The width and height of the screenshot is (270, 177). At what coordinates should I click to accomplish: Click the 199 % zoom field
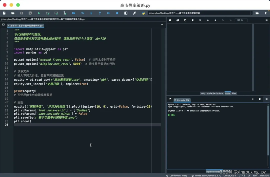(241, 20)
